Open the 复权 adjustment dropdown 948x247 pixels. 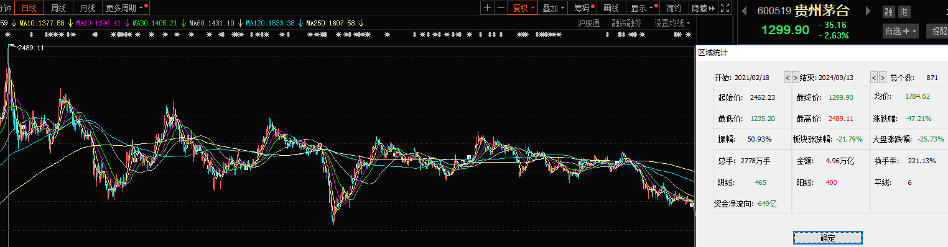pos(523,8)
